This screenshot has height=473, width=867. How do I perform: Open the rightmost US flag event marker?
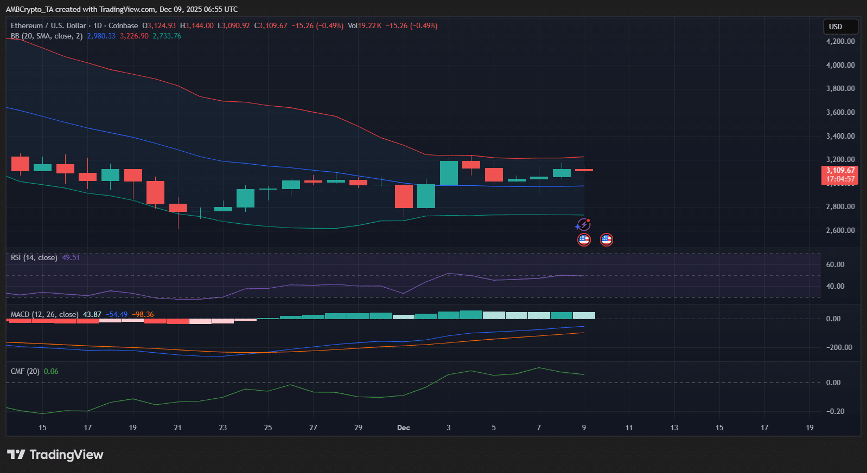coord(607,239)
